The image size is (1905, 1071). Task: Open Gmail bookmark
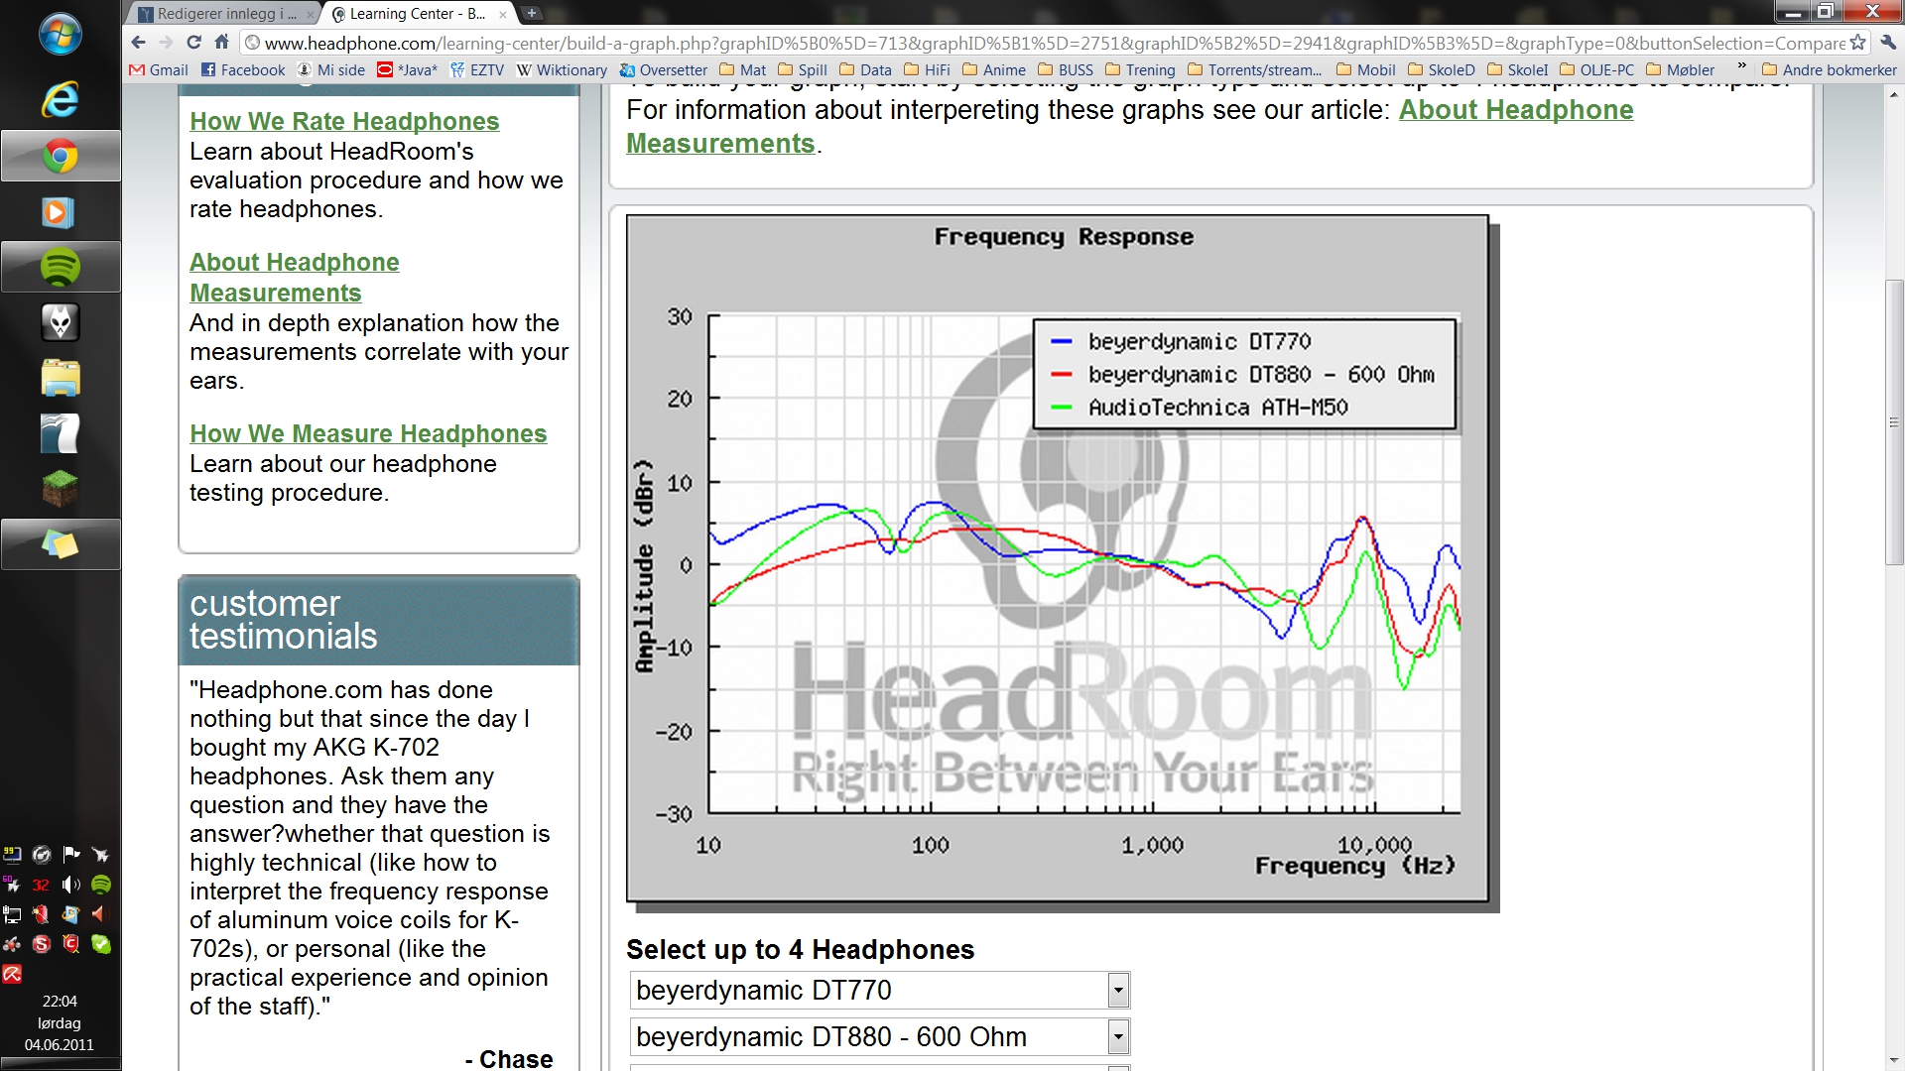pyautogui.click(x=159, y=69)
